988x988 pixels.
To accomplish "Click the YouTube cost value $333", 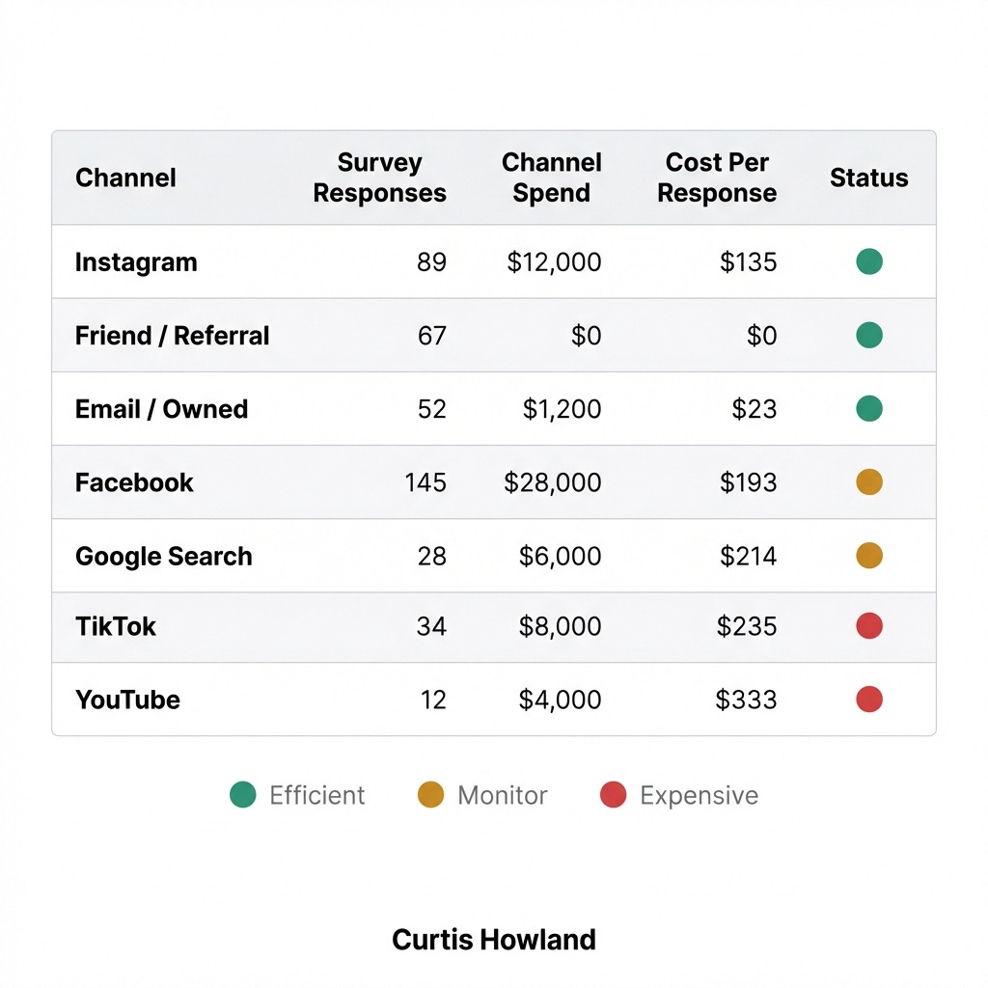I will click(x=746, y=700).
